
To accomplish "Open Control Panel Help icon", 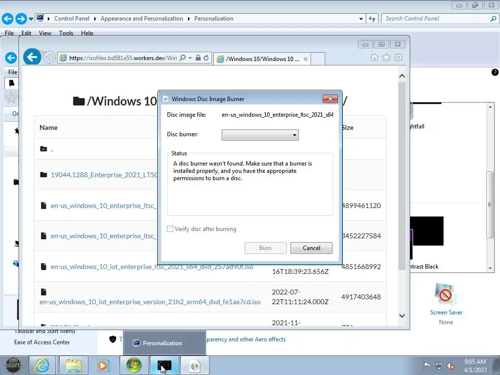I will [x=495, y=72].
